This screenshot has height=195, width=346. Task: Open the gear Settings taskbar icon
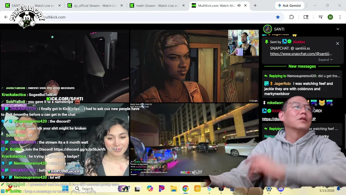[269, 189]
